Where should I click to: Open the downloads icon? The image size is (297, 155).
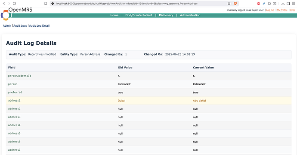(283, 3)
